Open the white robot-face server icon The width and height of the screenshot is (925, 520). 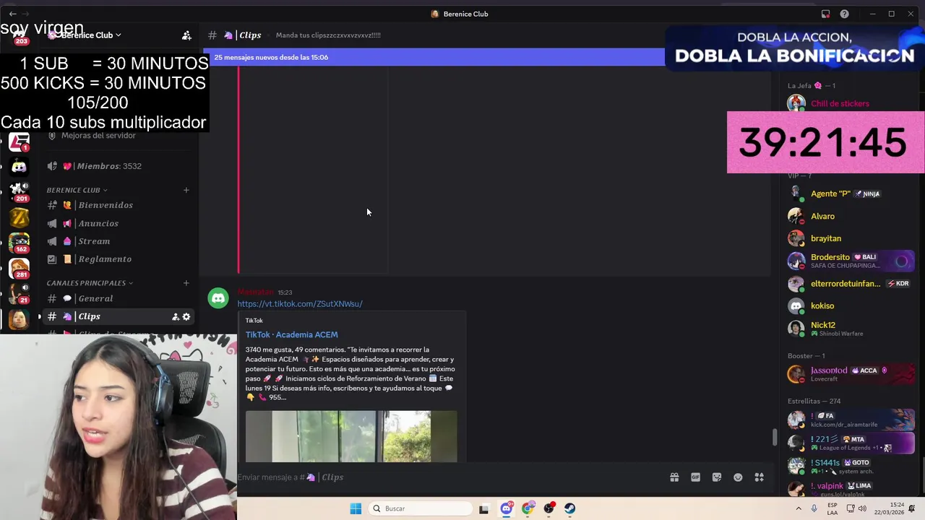(19, 167)
